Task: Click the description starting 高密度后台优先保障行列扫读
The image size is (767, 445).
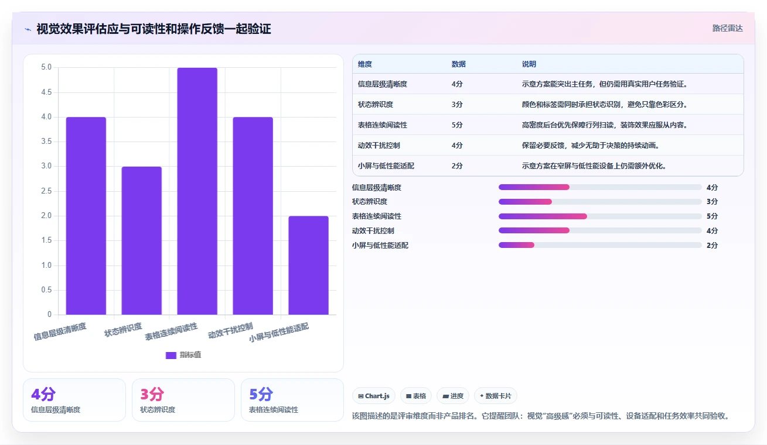Action: pos(605,125)
